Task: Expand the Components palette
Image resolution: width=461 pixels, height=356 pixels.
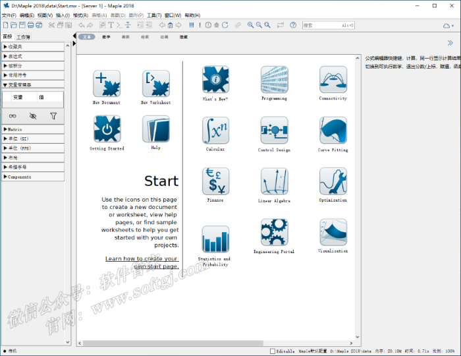Action: (33, 177)
